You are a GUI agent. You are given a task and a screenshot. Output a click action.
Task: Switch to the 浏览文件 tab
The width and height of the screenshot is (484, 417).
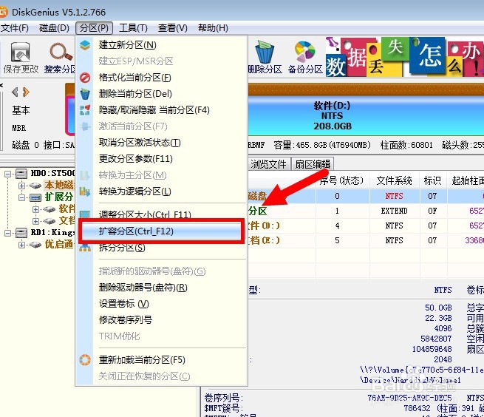(268, 164)
